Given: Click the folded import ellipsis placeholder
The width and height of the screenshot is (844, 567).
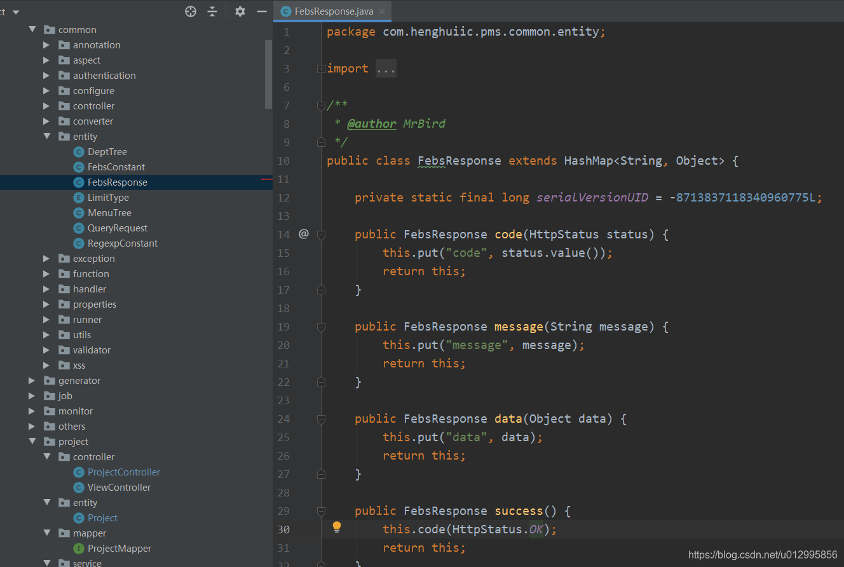Looking at the screenshot, I should 386,69.
